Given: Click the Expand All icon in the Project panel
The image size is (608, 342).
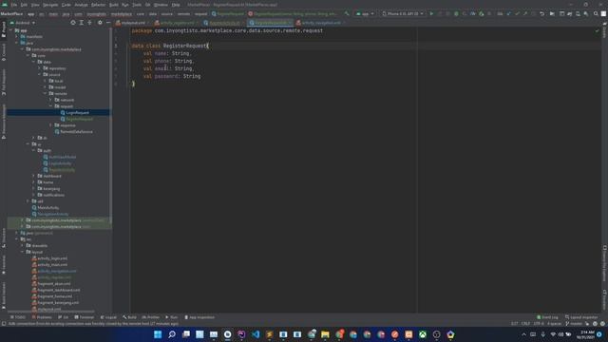Looking at the screenshot, I should (82, 23).
